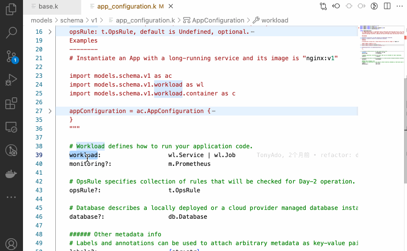
Task: Open the Git graph search icon
Action: 11,150
